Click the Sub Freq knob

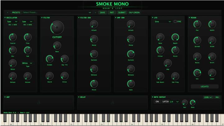click(175, 76)
